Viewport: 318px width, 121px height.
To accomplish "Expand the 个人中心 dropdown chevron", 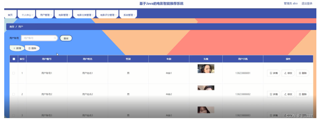I will pyautogui.click(x=32, y=15).
